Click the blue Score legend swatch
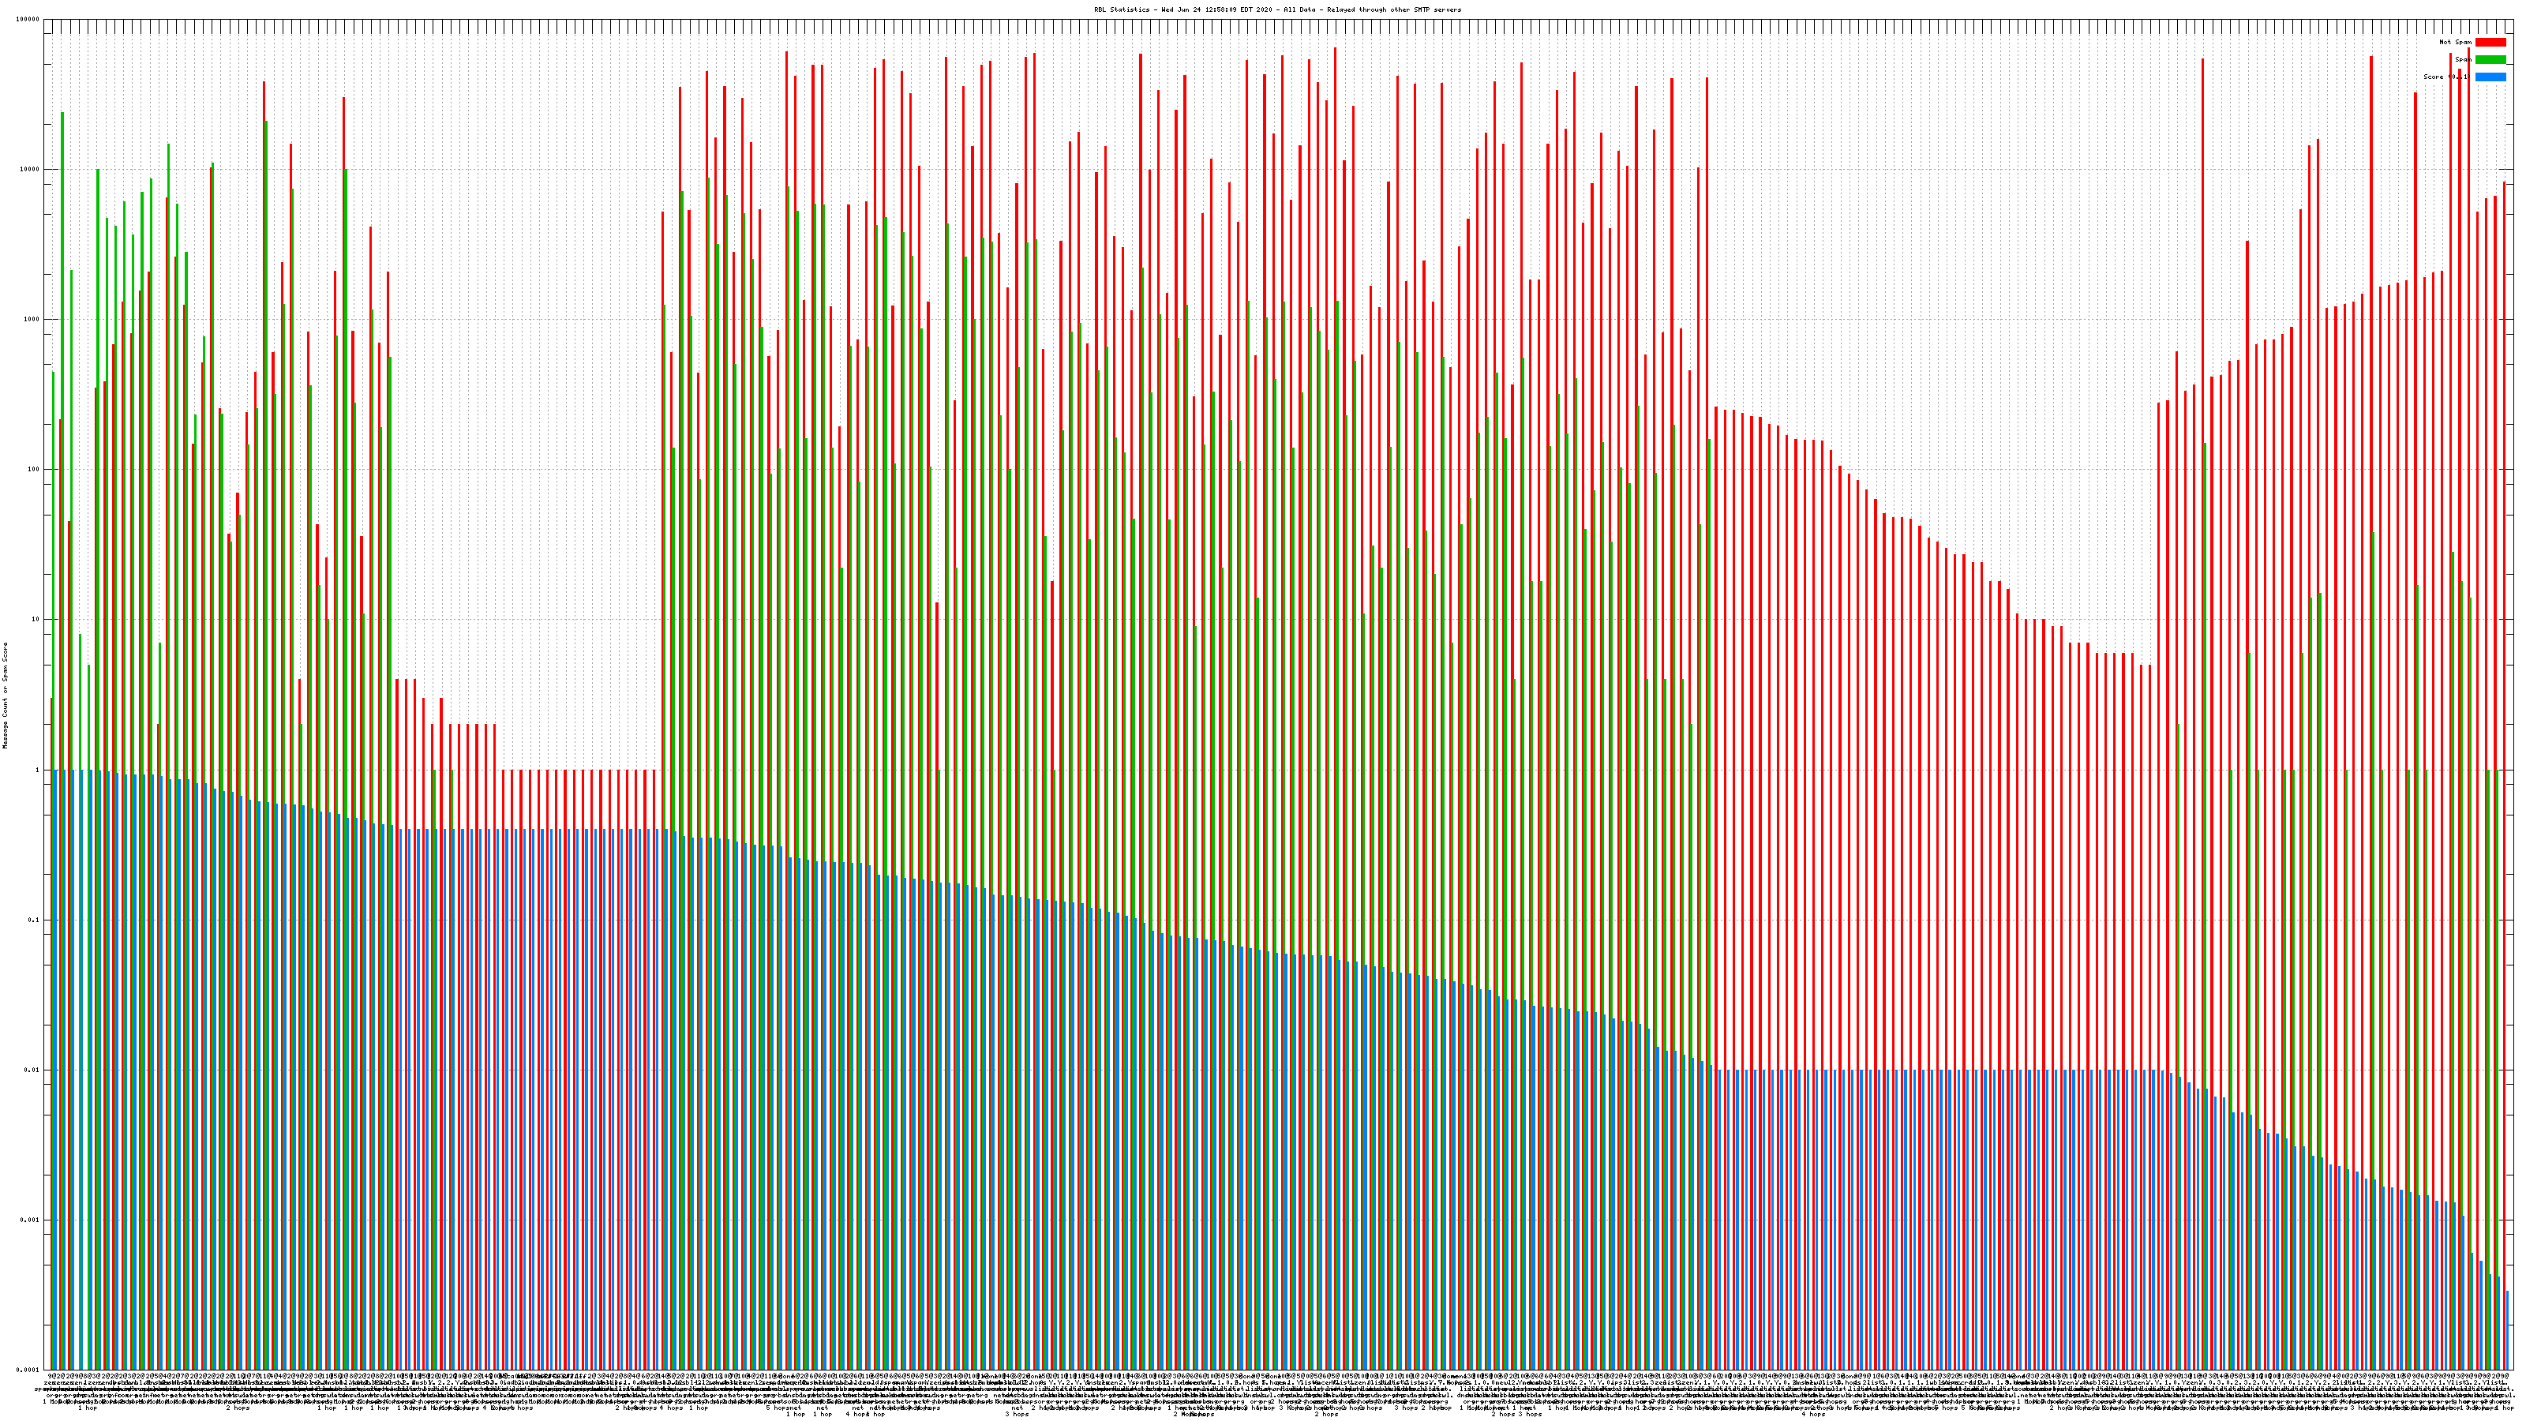Image resolution: width=2526 pixels, height=1421 pixels. pyautogui.click(x=2490, y=77)
